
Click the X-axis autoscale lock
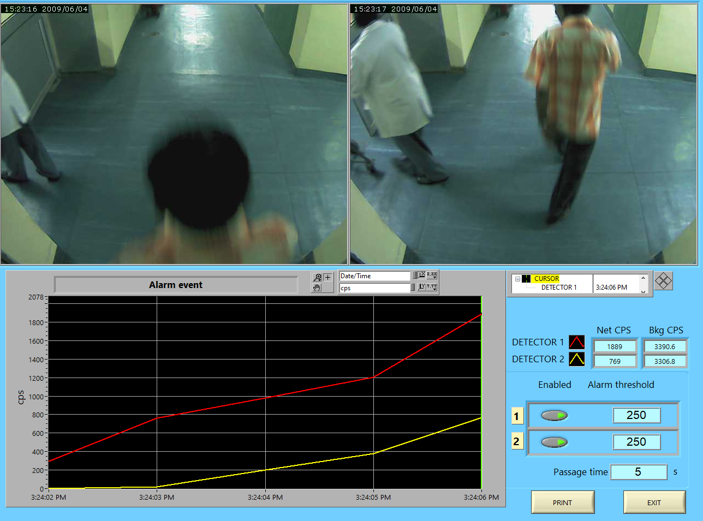[x=415, y=275]
